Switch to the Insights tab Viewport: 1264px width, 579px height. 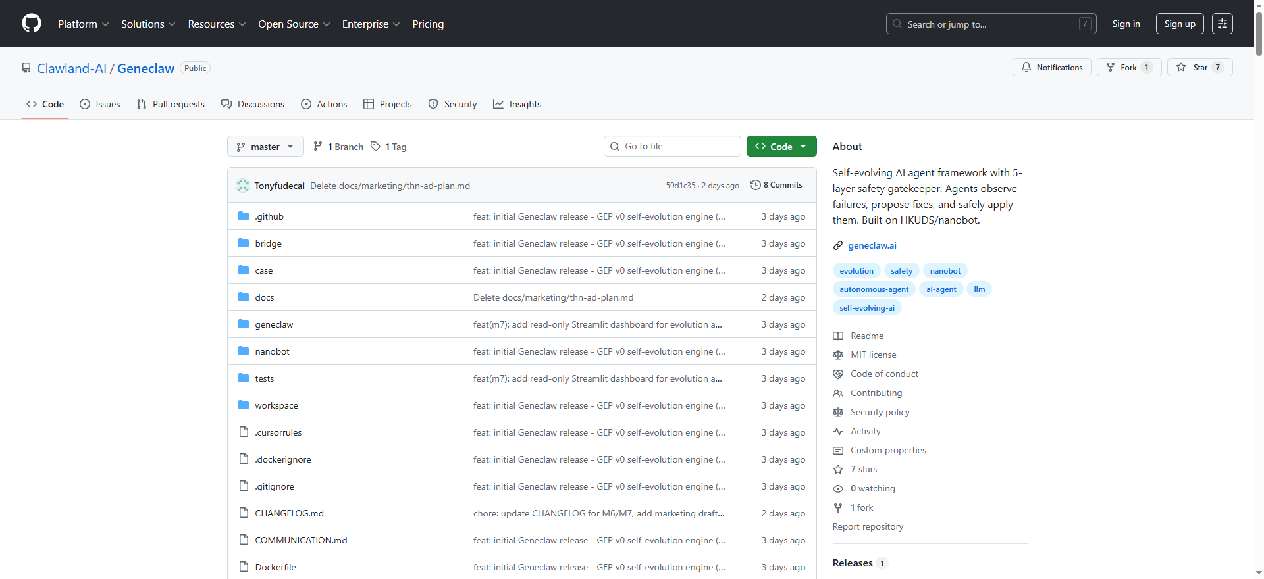[517, 104]
